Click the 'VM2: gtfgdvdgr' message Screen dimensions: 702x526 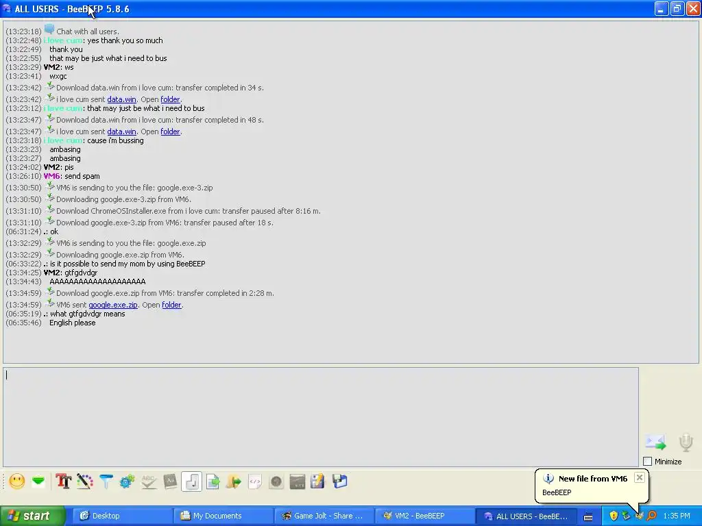pos(71,273)
